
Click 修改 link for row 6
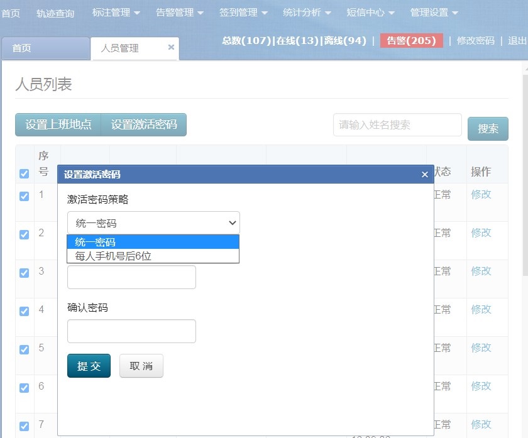pyautogui.click(x=481, y=386)
